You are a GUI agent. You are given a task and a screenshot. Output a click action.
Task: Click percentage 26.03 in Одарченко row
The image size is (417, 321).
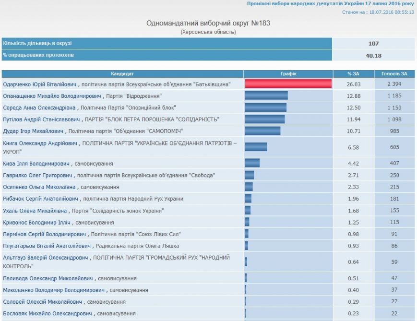tap(354, 84)
